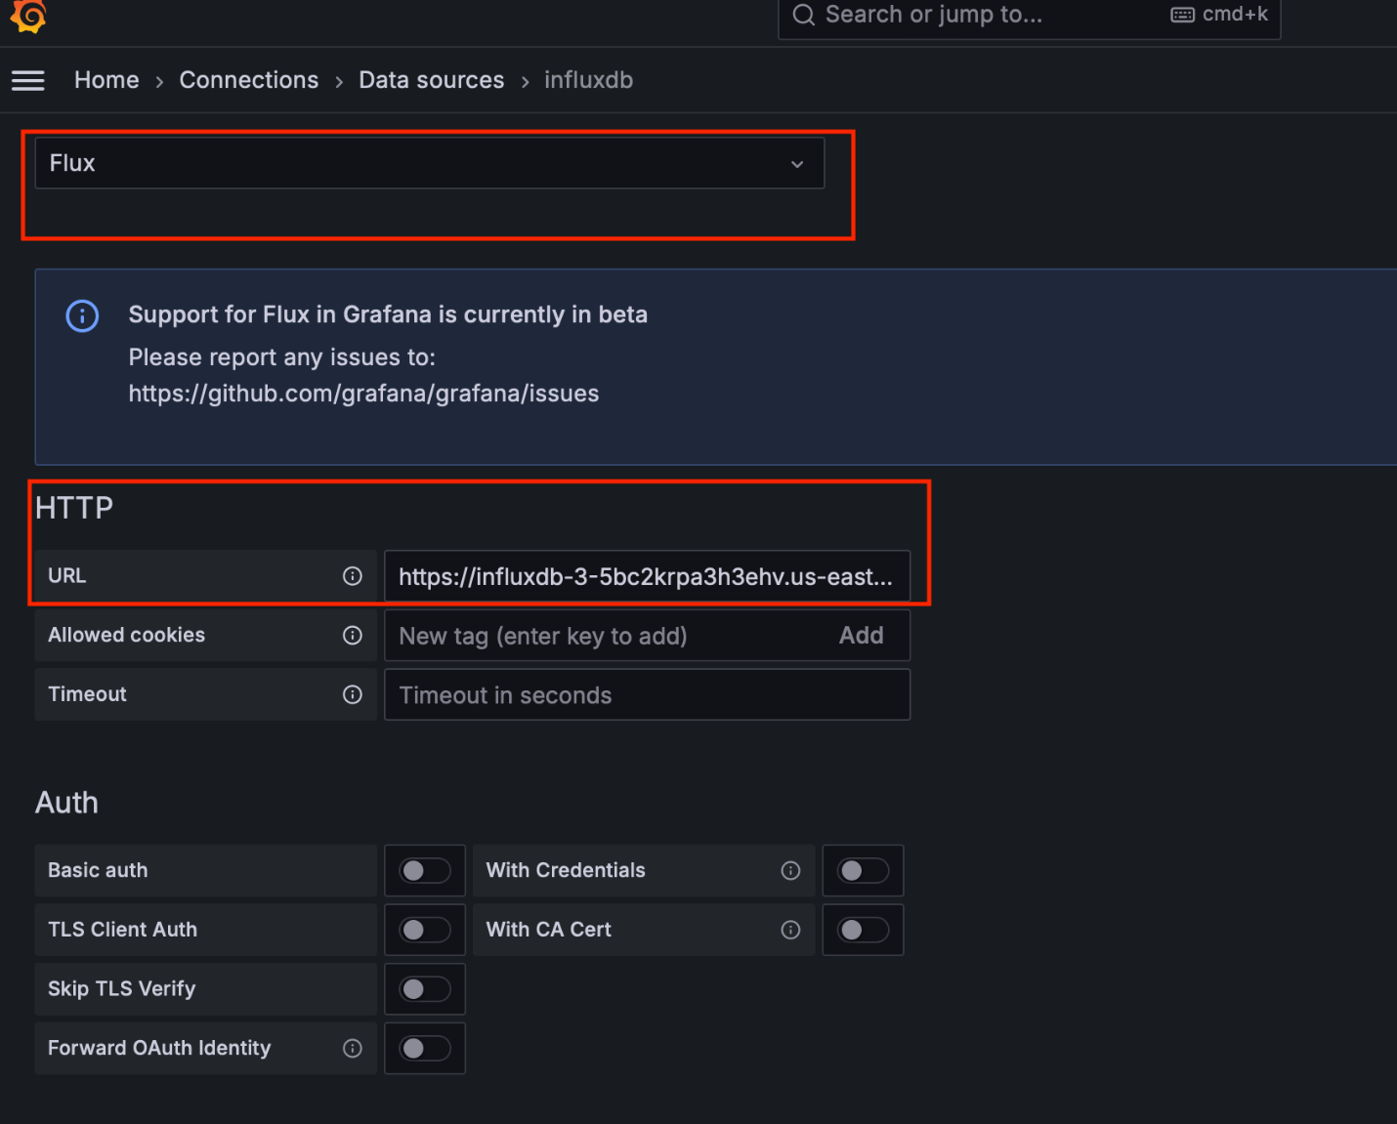Click the Auth section heading
This screenshot has width=1397, height=1124.
point(66,803)
